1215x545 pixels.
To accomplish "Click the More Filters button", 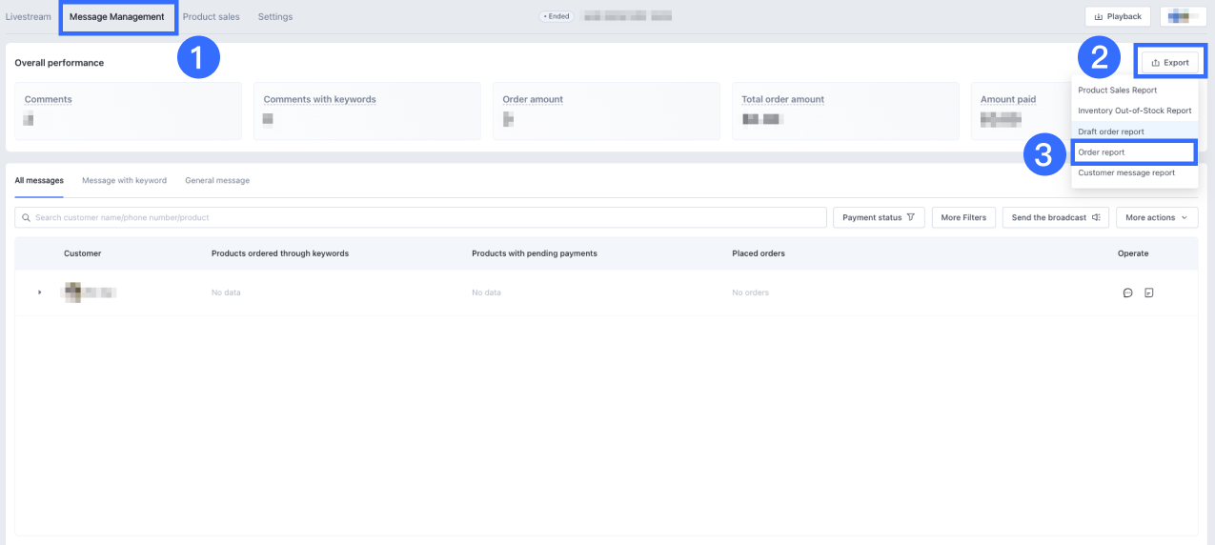I will pyautogui.click(x=963, y=217).
